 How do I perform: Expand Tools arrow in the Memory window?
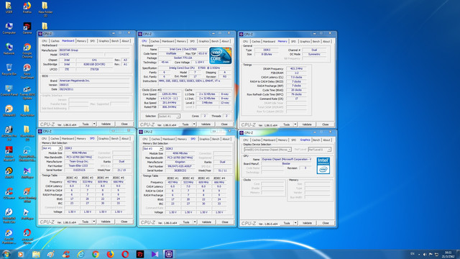point(295,124)
